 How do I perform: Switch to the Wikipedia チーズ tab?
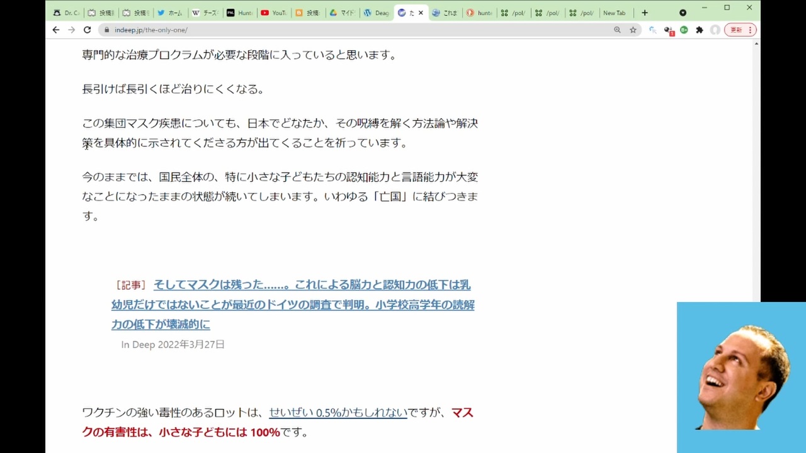coord(204,13)
